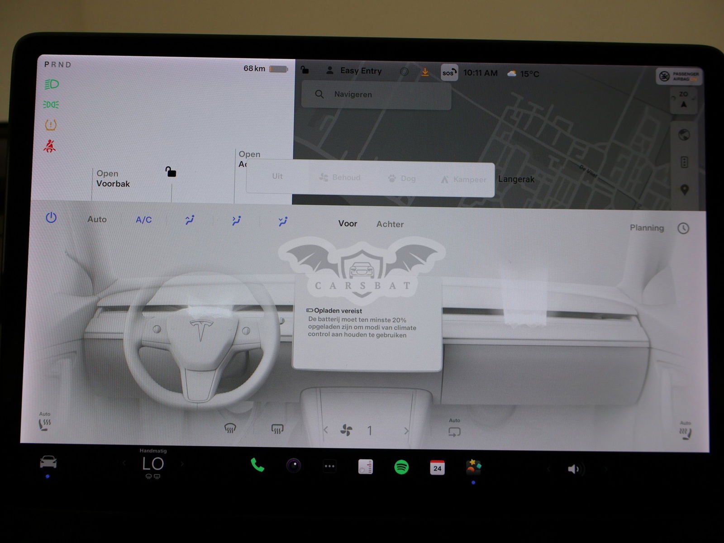Toggle the A/C setting
This screenshot has height=543, width=724.
click(x=144, y=220)
